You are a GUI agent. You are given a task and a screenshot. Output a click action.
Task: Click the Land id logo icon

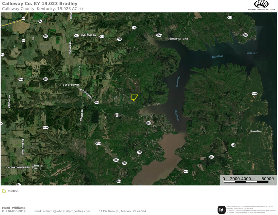(x=222, y=210)
